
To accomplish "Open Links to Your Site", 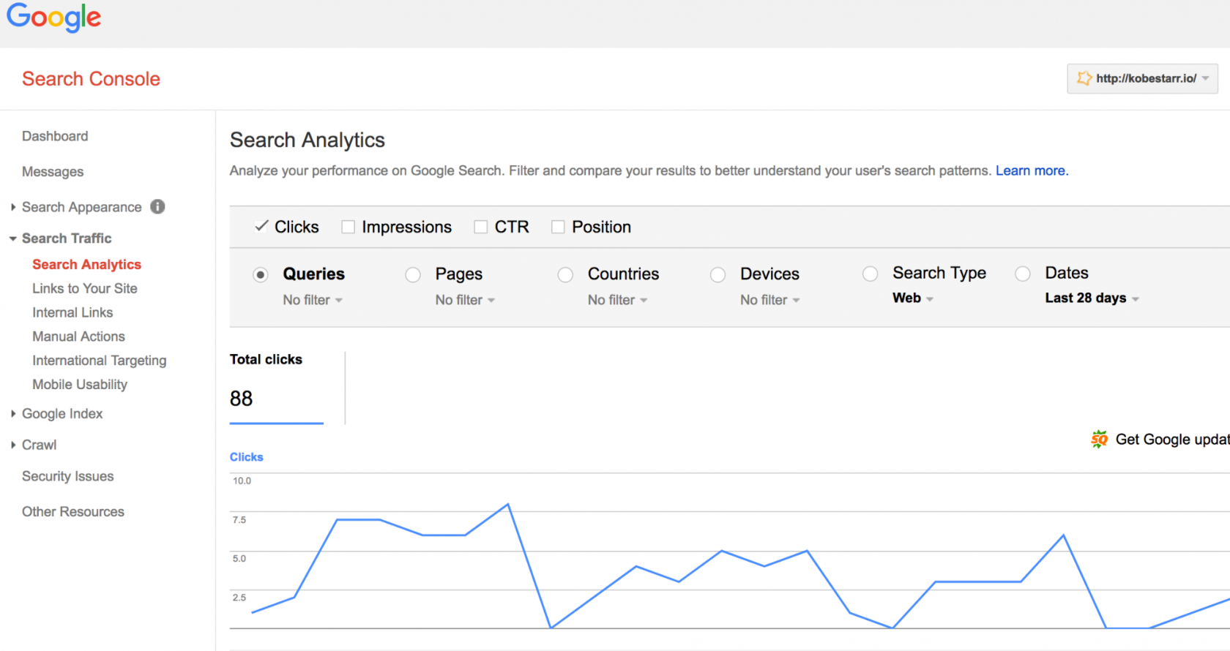I will tap(85, 288).
